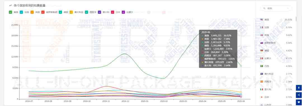Viewport: 302px width, 106px height.
Task: Toggle the 法国 series checkbox
Action: 21,12
